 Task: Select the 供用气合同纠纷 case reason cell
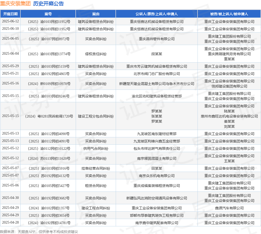tap(96, 148)
